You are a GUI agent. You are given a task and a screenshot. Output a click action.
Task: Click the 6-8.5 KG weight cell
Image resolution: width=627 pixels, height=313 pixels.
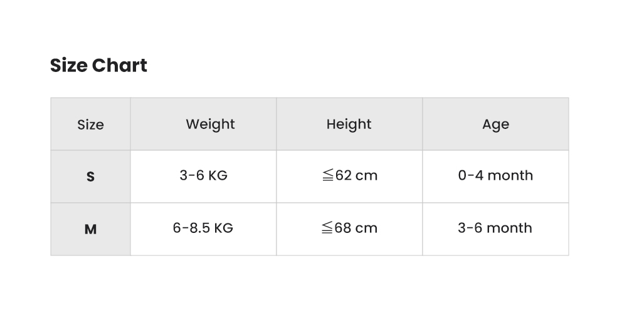(x=203, y=228)
